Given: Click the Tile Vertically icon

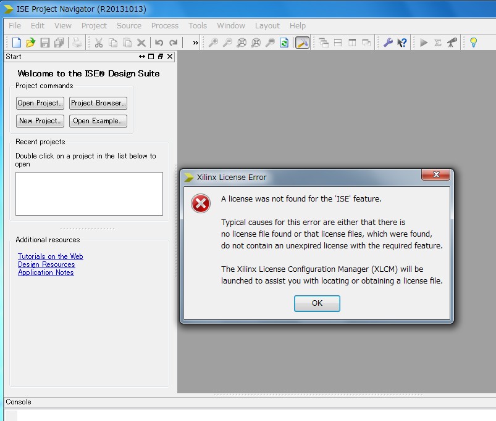Looking at the screenshot, I should [x=352, y=43].
